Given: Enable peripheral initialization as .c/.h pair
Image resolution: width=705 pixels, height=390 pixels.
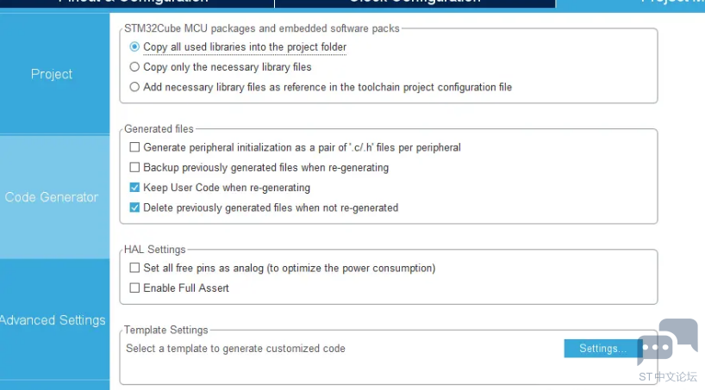Looking at the screenshot, I should pos(134,147).
